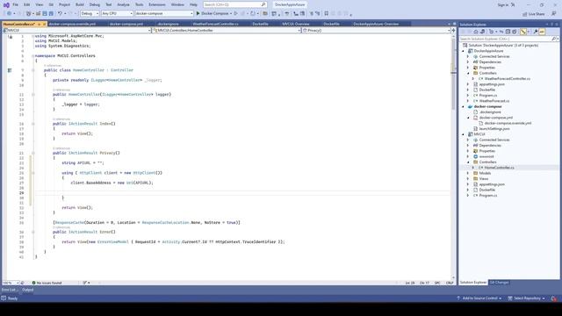Image resolution: width=562 pixels, height=316 pixels.
Task: Click the Solution Explorer Home icon
Action: [476, 32]
